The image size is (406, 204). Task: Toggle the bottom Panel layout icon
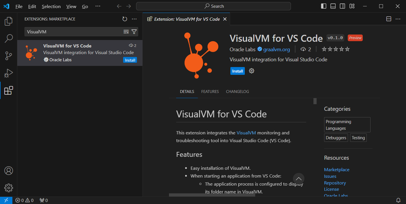coord(333,6)
